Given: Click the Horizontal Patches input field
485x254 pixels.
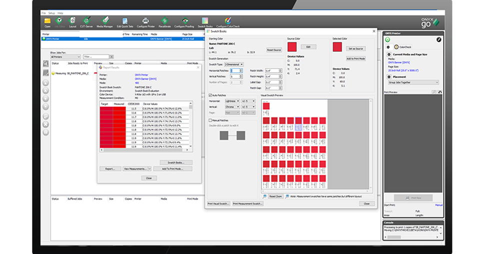Looking at the screenshot, I should click(236, 71).
